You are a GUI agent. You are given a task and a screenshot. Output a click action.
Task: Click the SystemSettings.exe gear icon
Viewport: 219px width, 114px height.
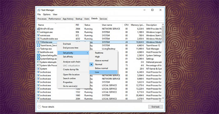pyautogui.click(x=38, y=59)
